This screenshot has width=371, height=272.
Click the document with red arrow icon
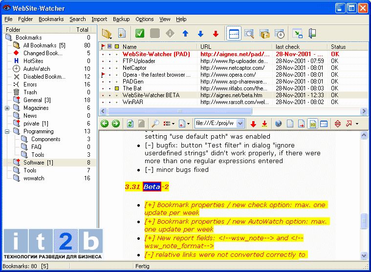(x=301, y=124)
